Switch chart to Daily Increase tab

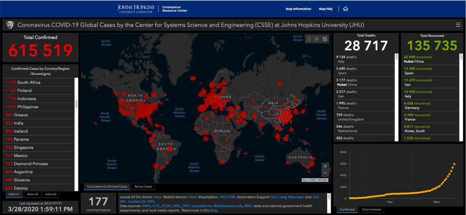pyautogui.click(x=371, y=209)
